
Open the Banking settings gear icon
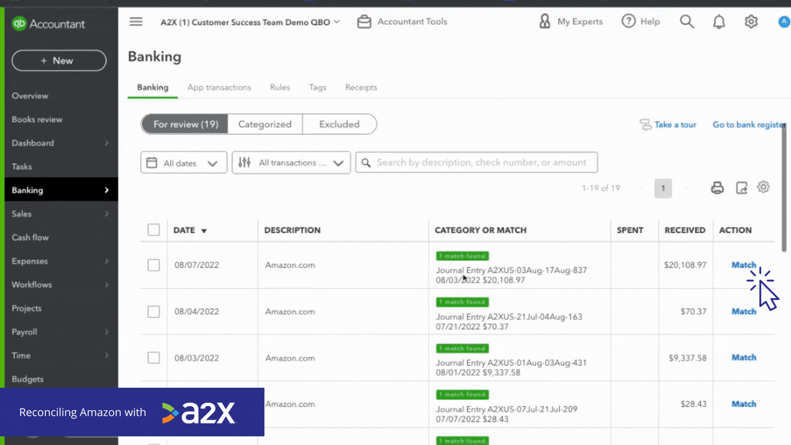point(763,187)
